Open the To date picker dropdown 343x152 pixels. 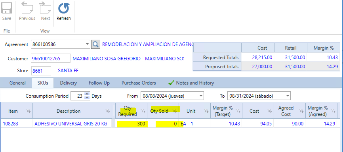(x=288, y=96)
